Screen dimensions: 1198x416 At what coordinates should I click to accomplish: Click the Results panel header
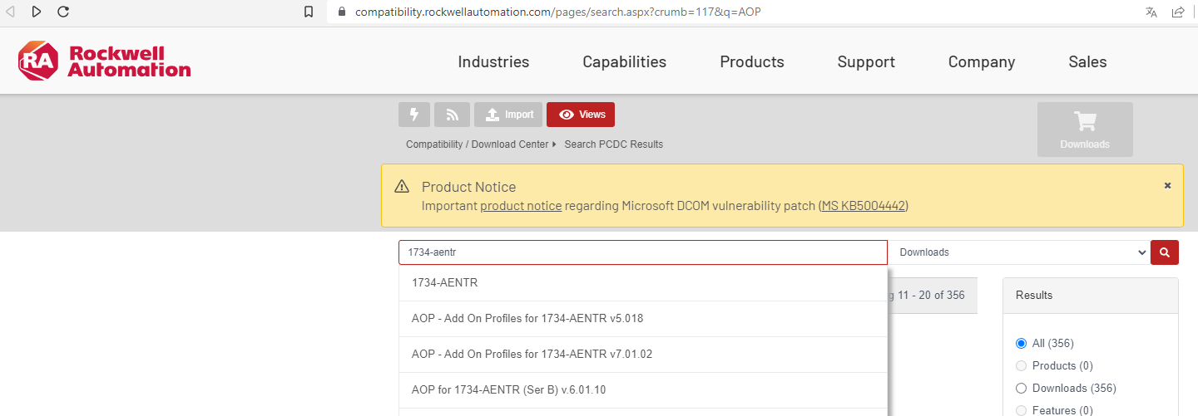click(x=1091, y=296)
